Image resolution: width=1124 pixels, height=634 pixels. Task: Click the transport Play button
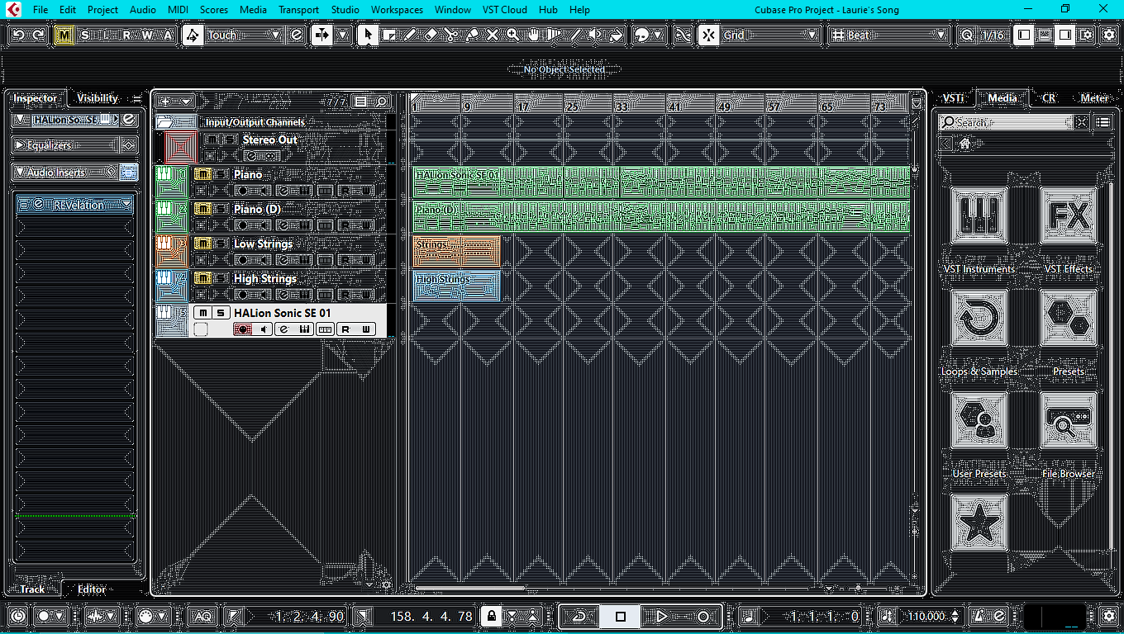pos(661,616)
